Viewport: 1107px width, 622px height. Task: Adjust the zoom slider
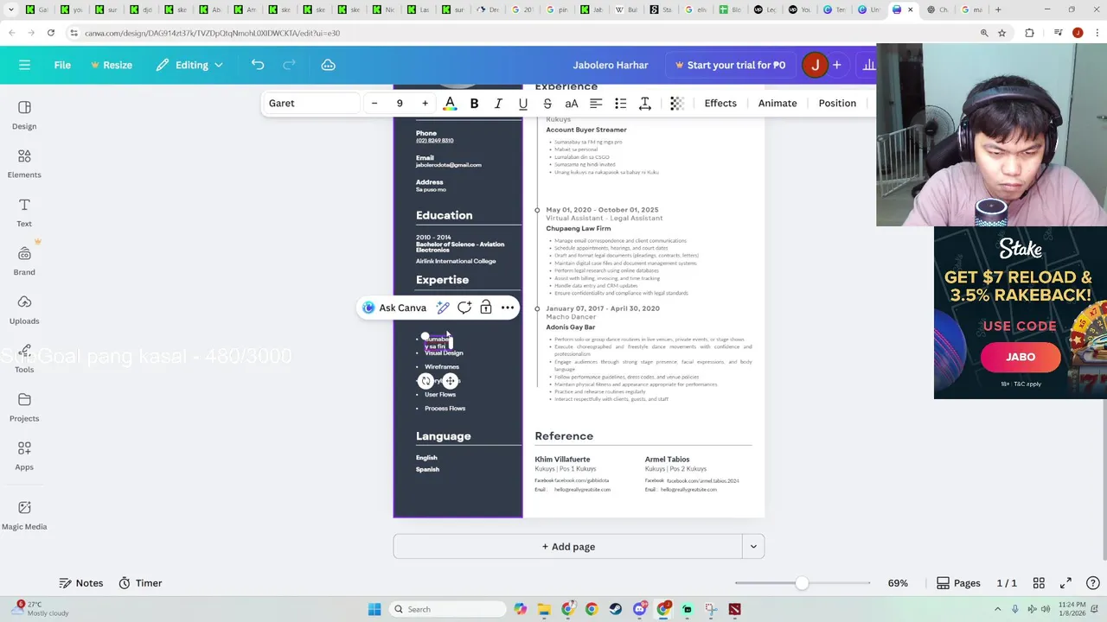click(803, 583)
